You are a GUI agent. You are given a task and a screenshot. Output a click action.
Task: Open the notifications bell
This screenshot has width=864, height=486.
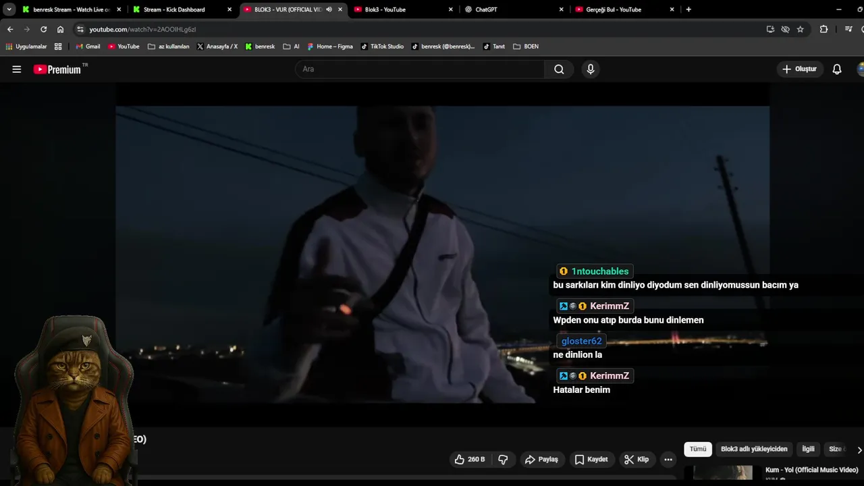click(837, 69)
